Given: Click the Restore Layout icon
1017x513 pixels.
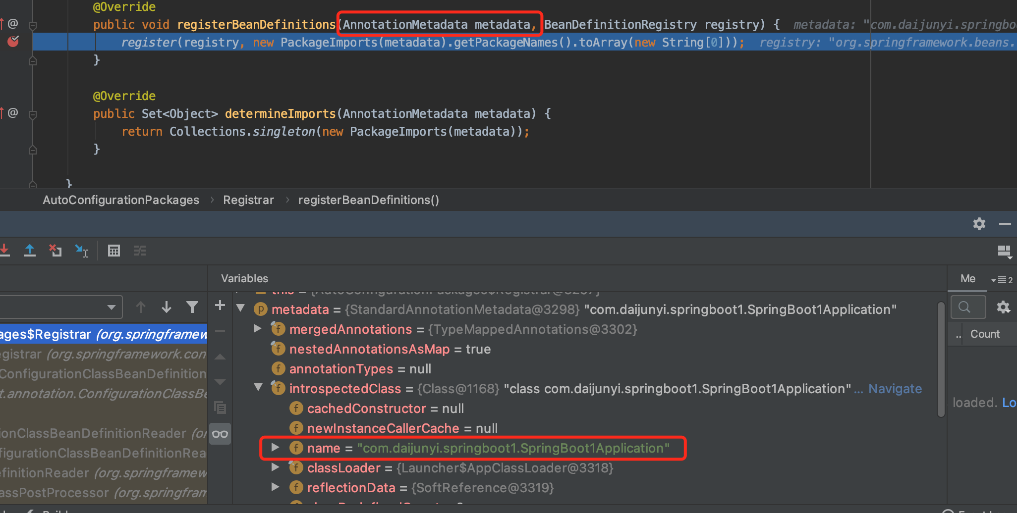Looking at the screenshot, I should click(x=1005, y=252).
